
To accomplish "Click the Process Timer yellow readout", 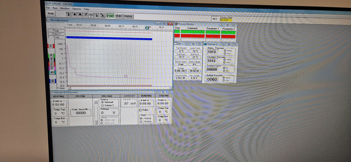I will [226, 20].
